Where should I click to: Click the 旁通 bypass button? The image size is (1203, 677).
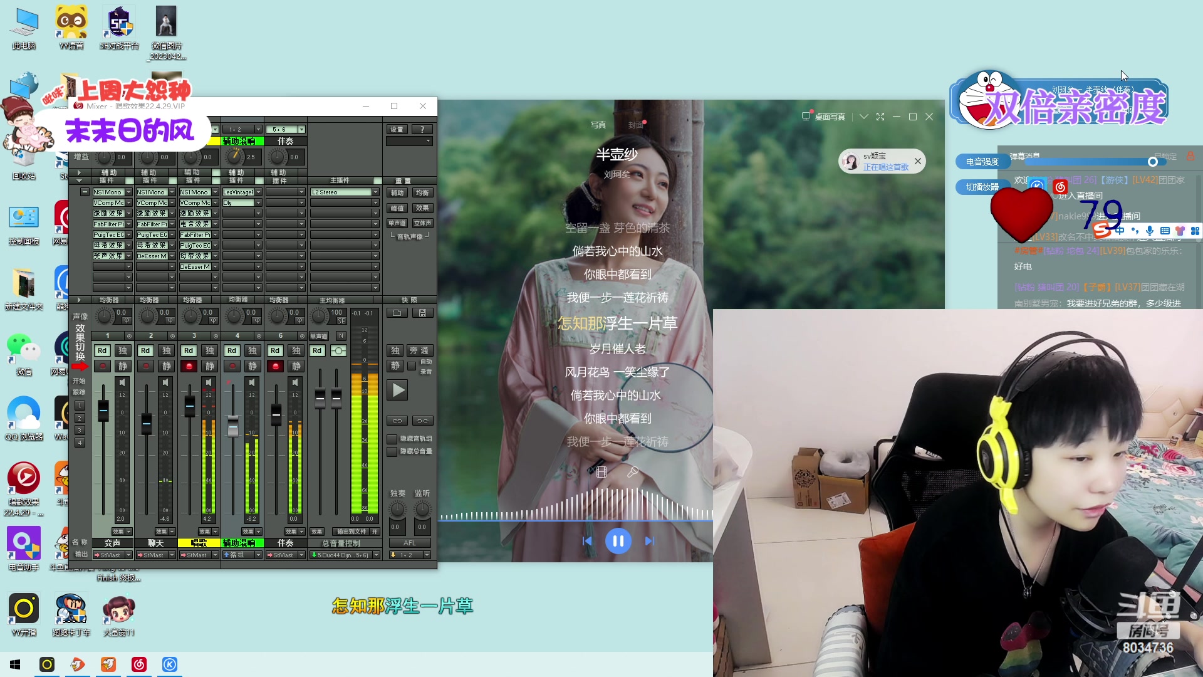click(x=420, y=350)
